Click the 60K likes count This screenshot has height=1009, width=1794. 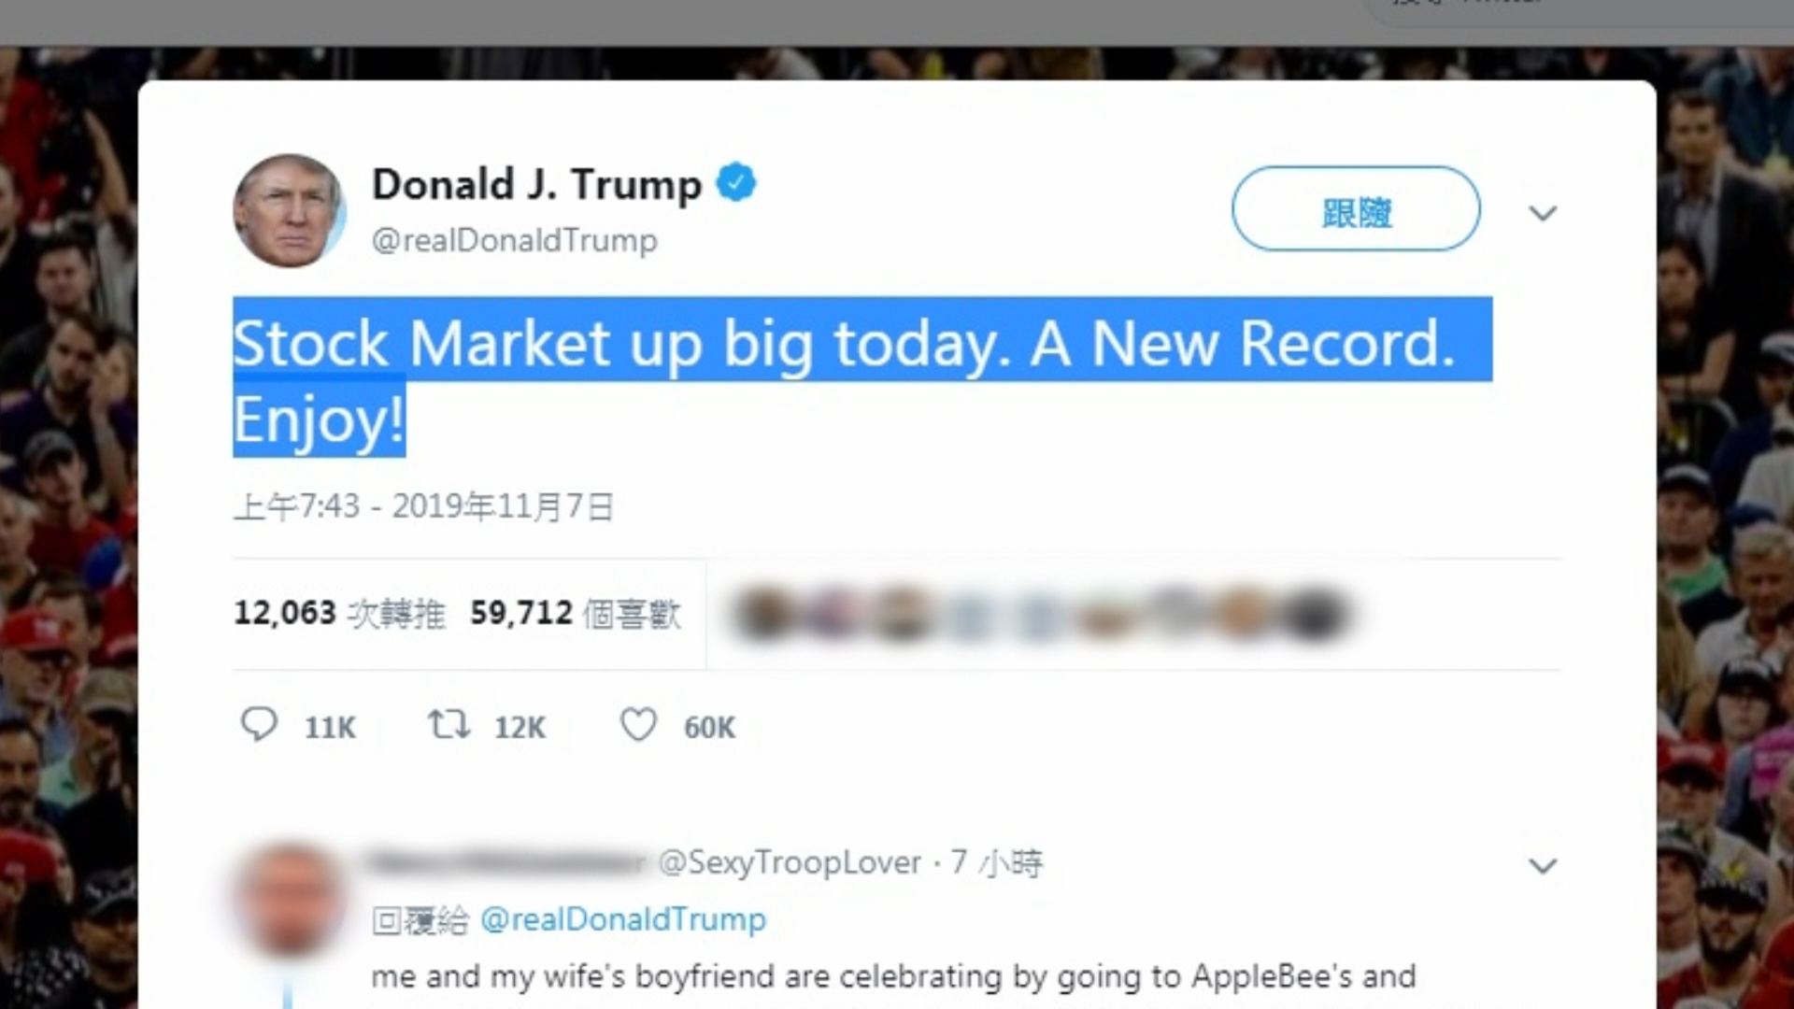point(709,727)
